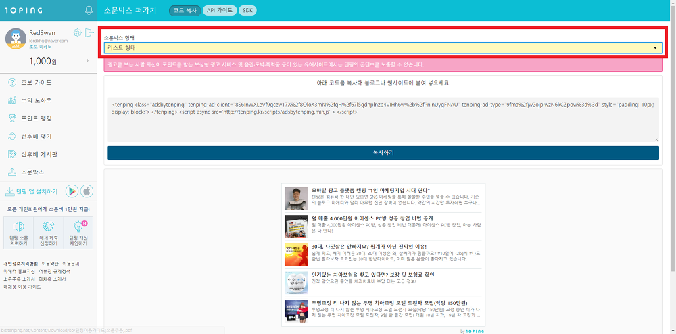The height and width of the screenshot is (334, 676).
Task: Click the 1,000원 balance amount
Action: 43,62
